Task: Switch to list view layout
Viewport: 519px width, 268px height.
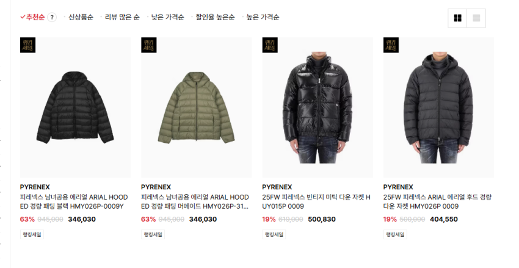Action: coord(476,18)
